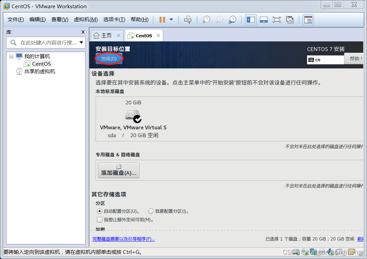Image resolution: width=367 pixels, height=259 pixels.
Task: Pause the virtual machine from the toolbar
Action: (x=162, y=20)
